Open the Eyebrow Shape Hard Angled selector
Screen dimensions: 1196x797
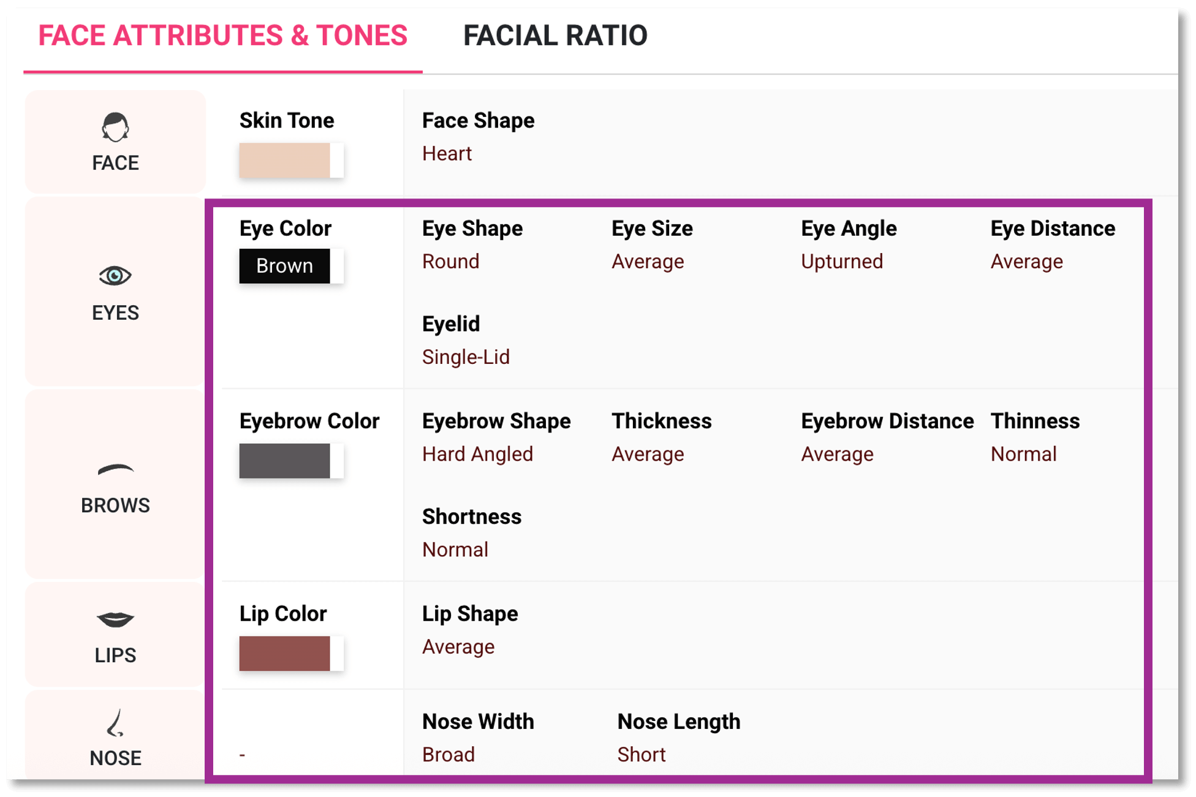pyautogui.click(x=477, y=454)
